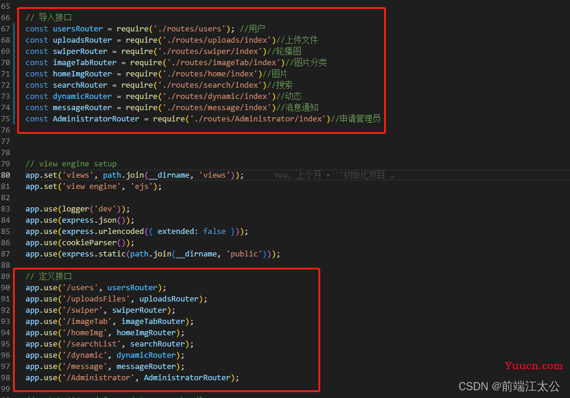Click the app.set('views' ...) statement on line 80
The image size is (570, 398).
click(134, 175)
